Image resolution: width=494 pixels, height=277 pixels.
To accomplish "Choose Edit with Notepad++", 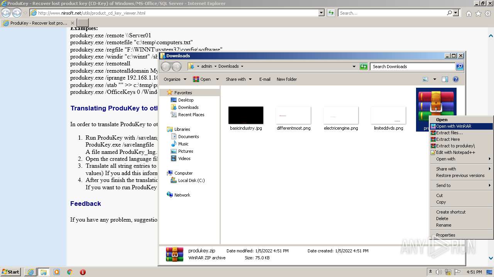I will [462, 152].
